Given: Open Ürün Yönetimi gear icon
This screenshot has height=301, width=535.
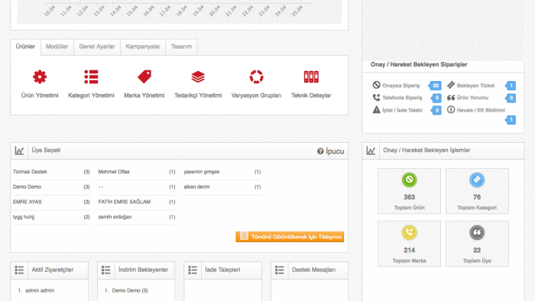Looking at the screenshot, I should [40, 77].
